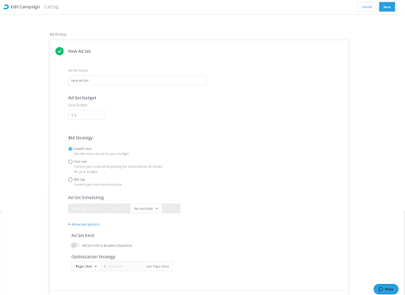Select the Cost cap bid strategy
This screenshot has height=295, width=405.
coord(70,162)
